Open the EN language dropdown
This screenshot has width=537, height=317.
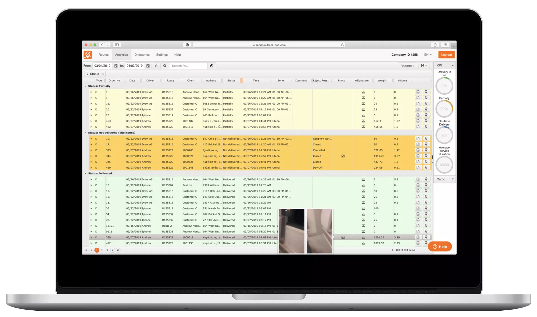[x=428, y=55]
